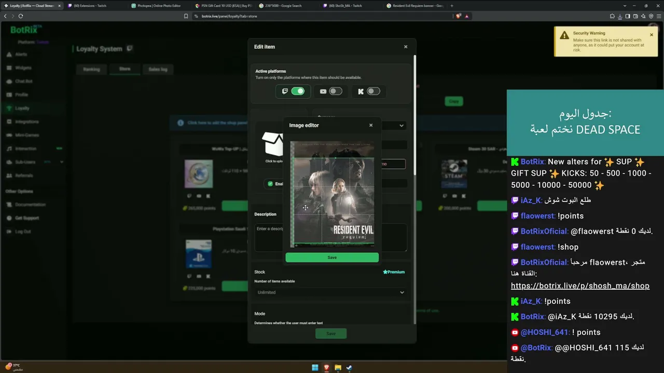Switch to the Resident Evil Requiem banner tab

pyautogui.click(x=415, y=6)
